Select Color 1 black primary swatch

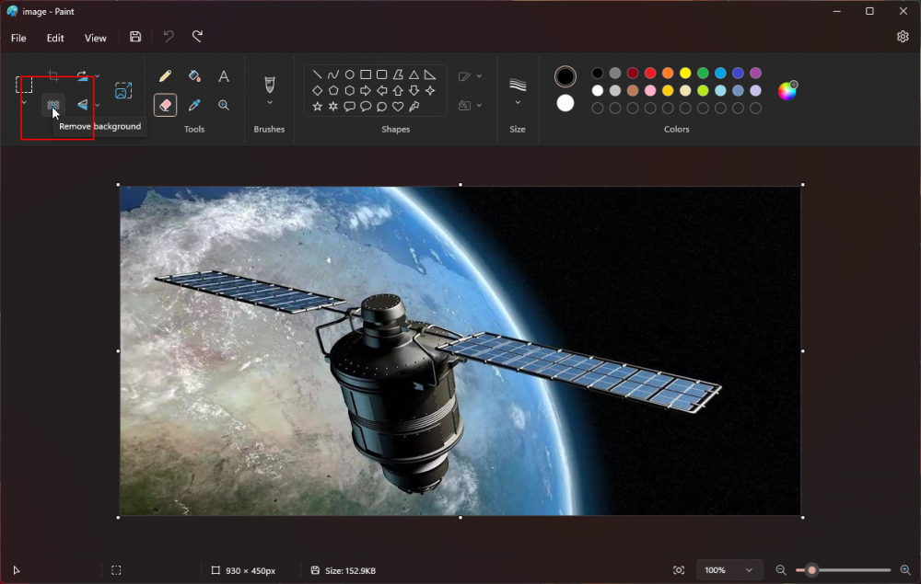click(x=565, y=76)
